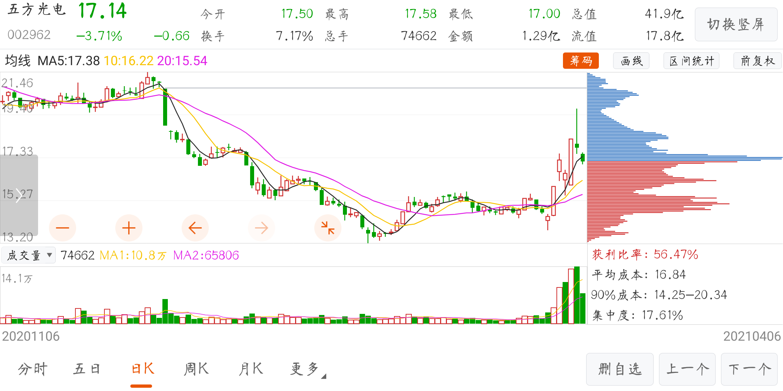Zoom out chart with minus icon
This screenshot has width=783, height=391.
(62, 228)
